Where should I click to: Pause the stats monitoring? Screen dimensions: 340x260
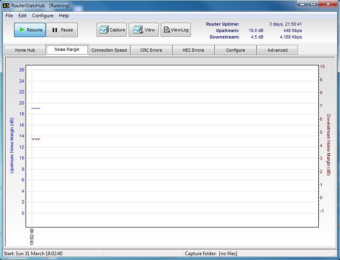tap(62, 30)
